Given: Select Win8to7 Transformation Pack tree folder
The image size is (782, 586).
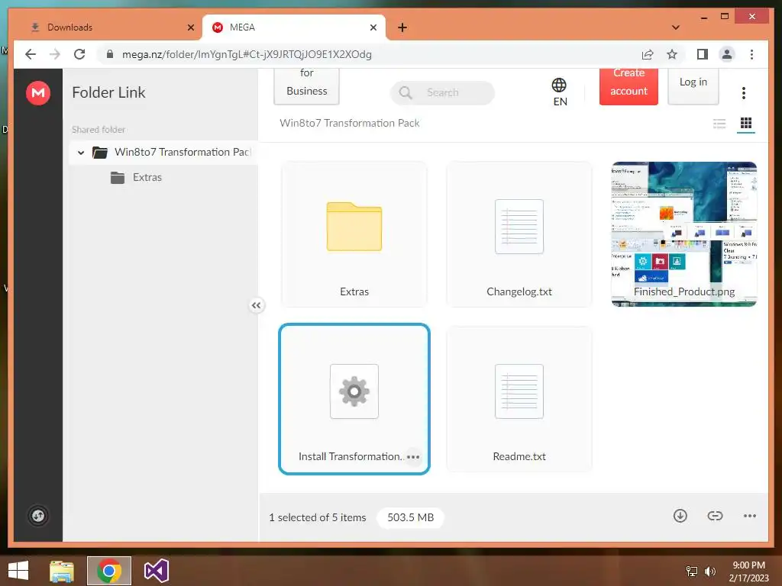Looking at the screenshot, I should click(x=163, y=153).
